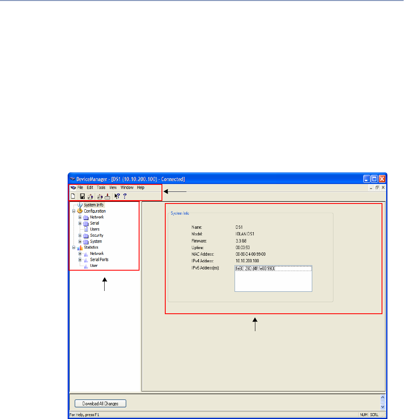Open the Tools menu
The image size is (404, 419).
click(101, 188)
